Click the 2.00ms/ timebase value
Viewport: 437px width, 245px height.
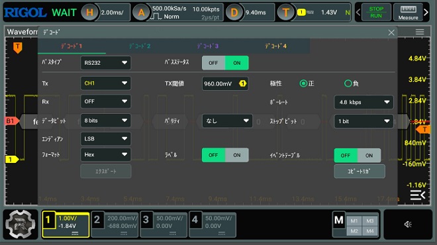[113, 13]
